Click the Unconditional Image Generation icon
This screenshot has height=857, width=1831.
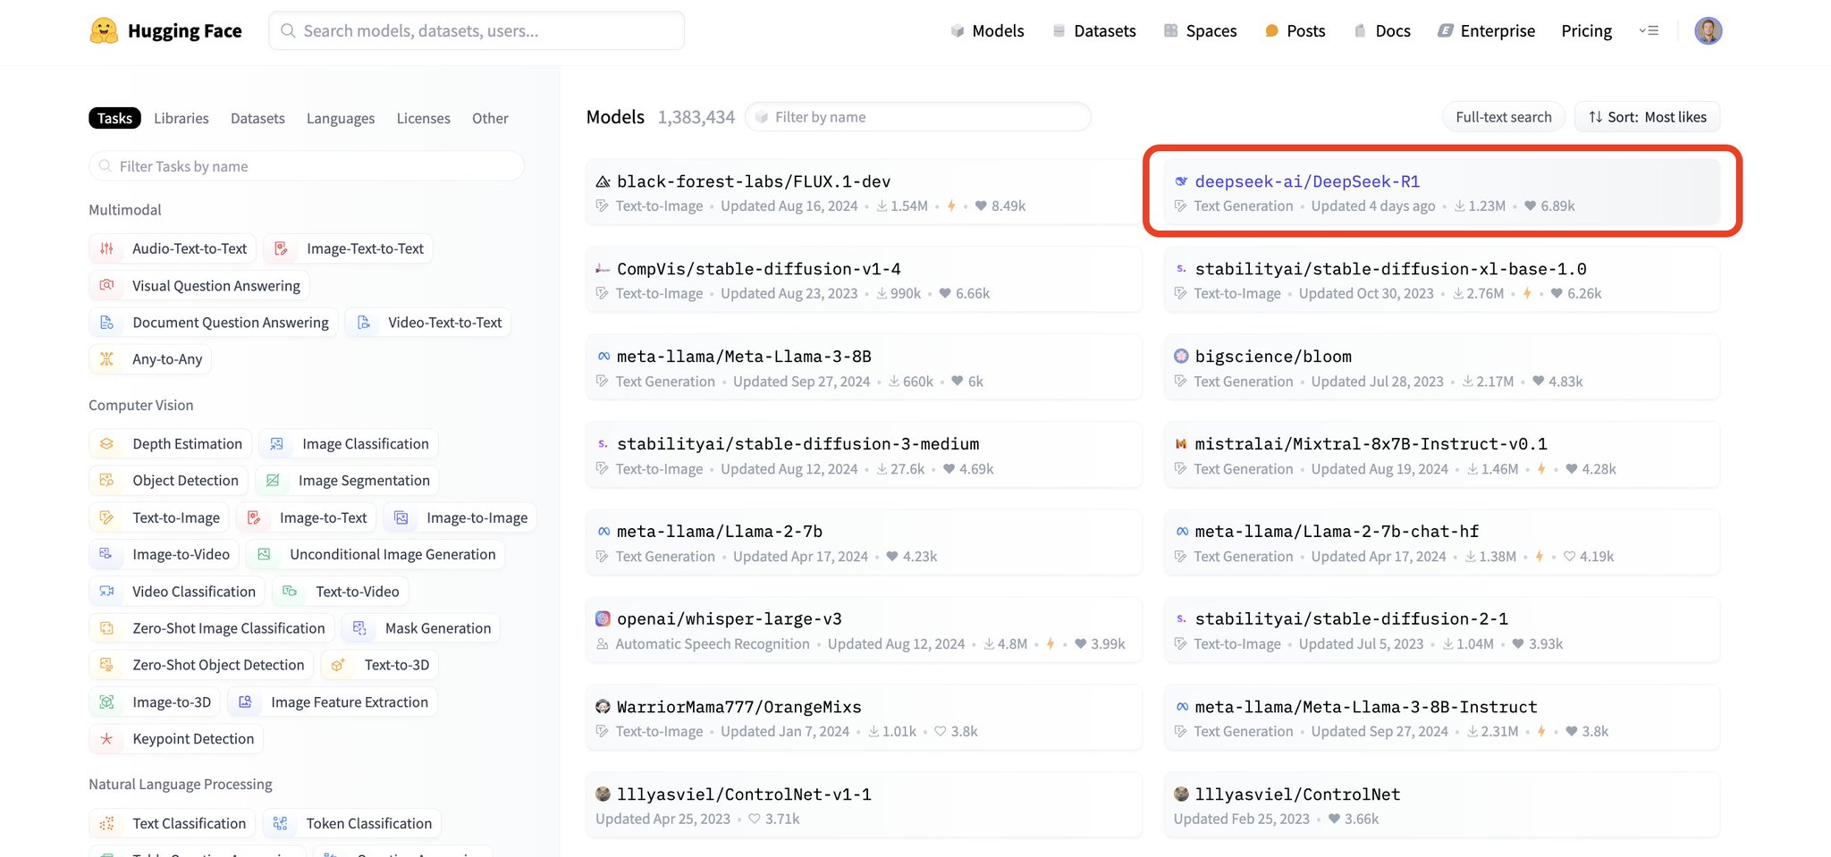coord(265,554)
